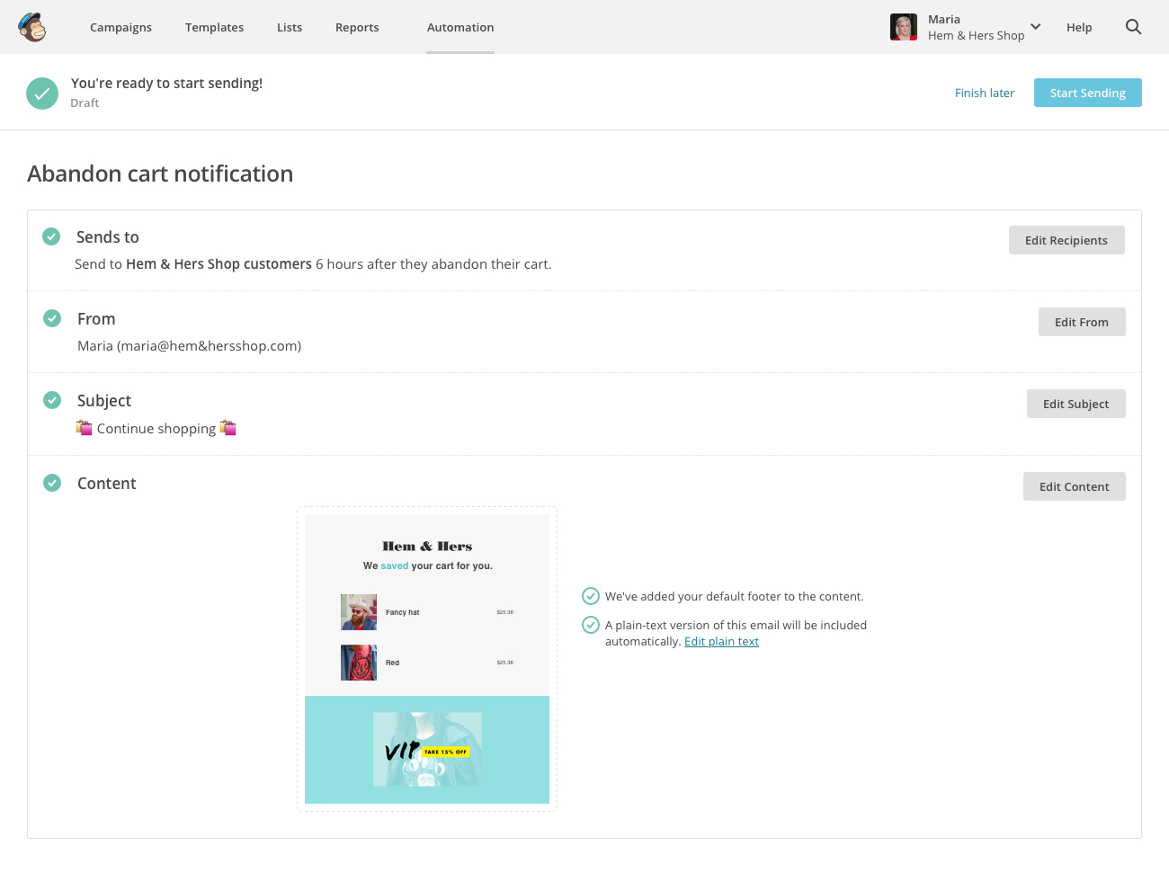Click the Abandon cart notification title

click(160, 174)
